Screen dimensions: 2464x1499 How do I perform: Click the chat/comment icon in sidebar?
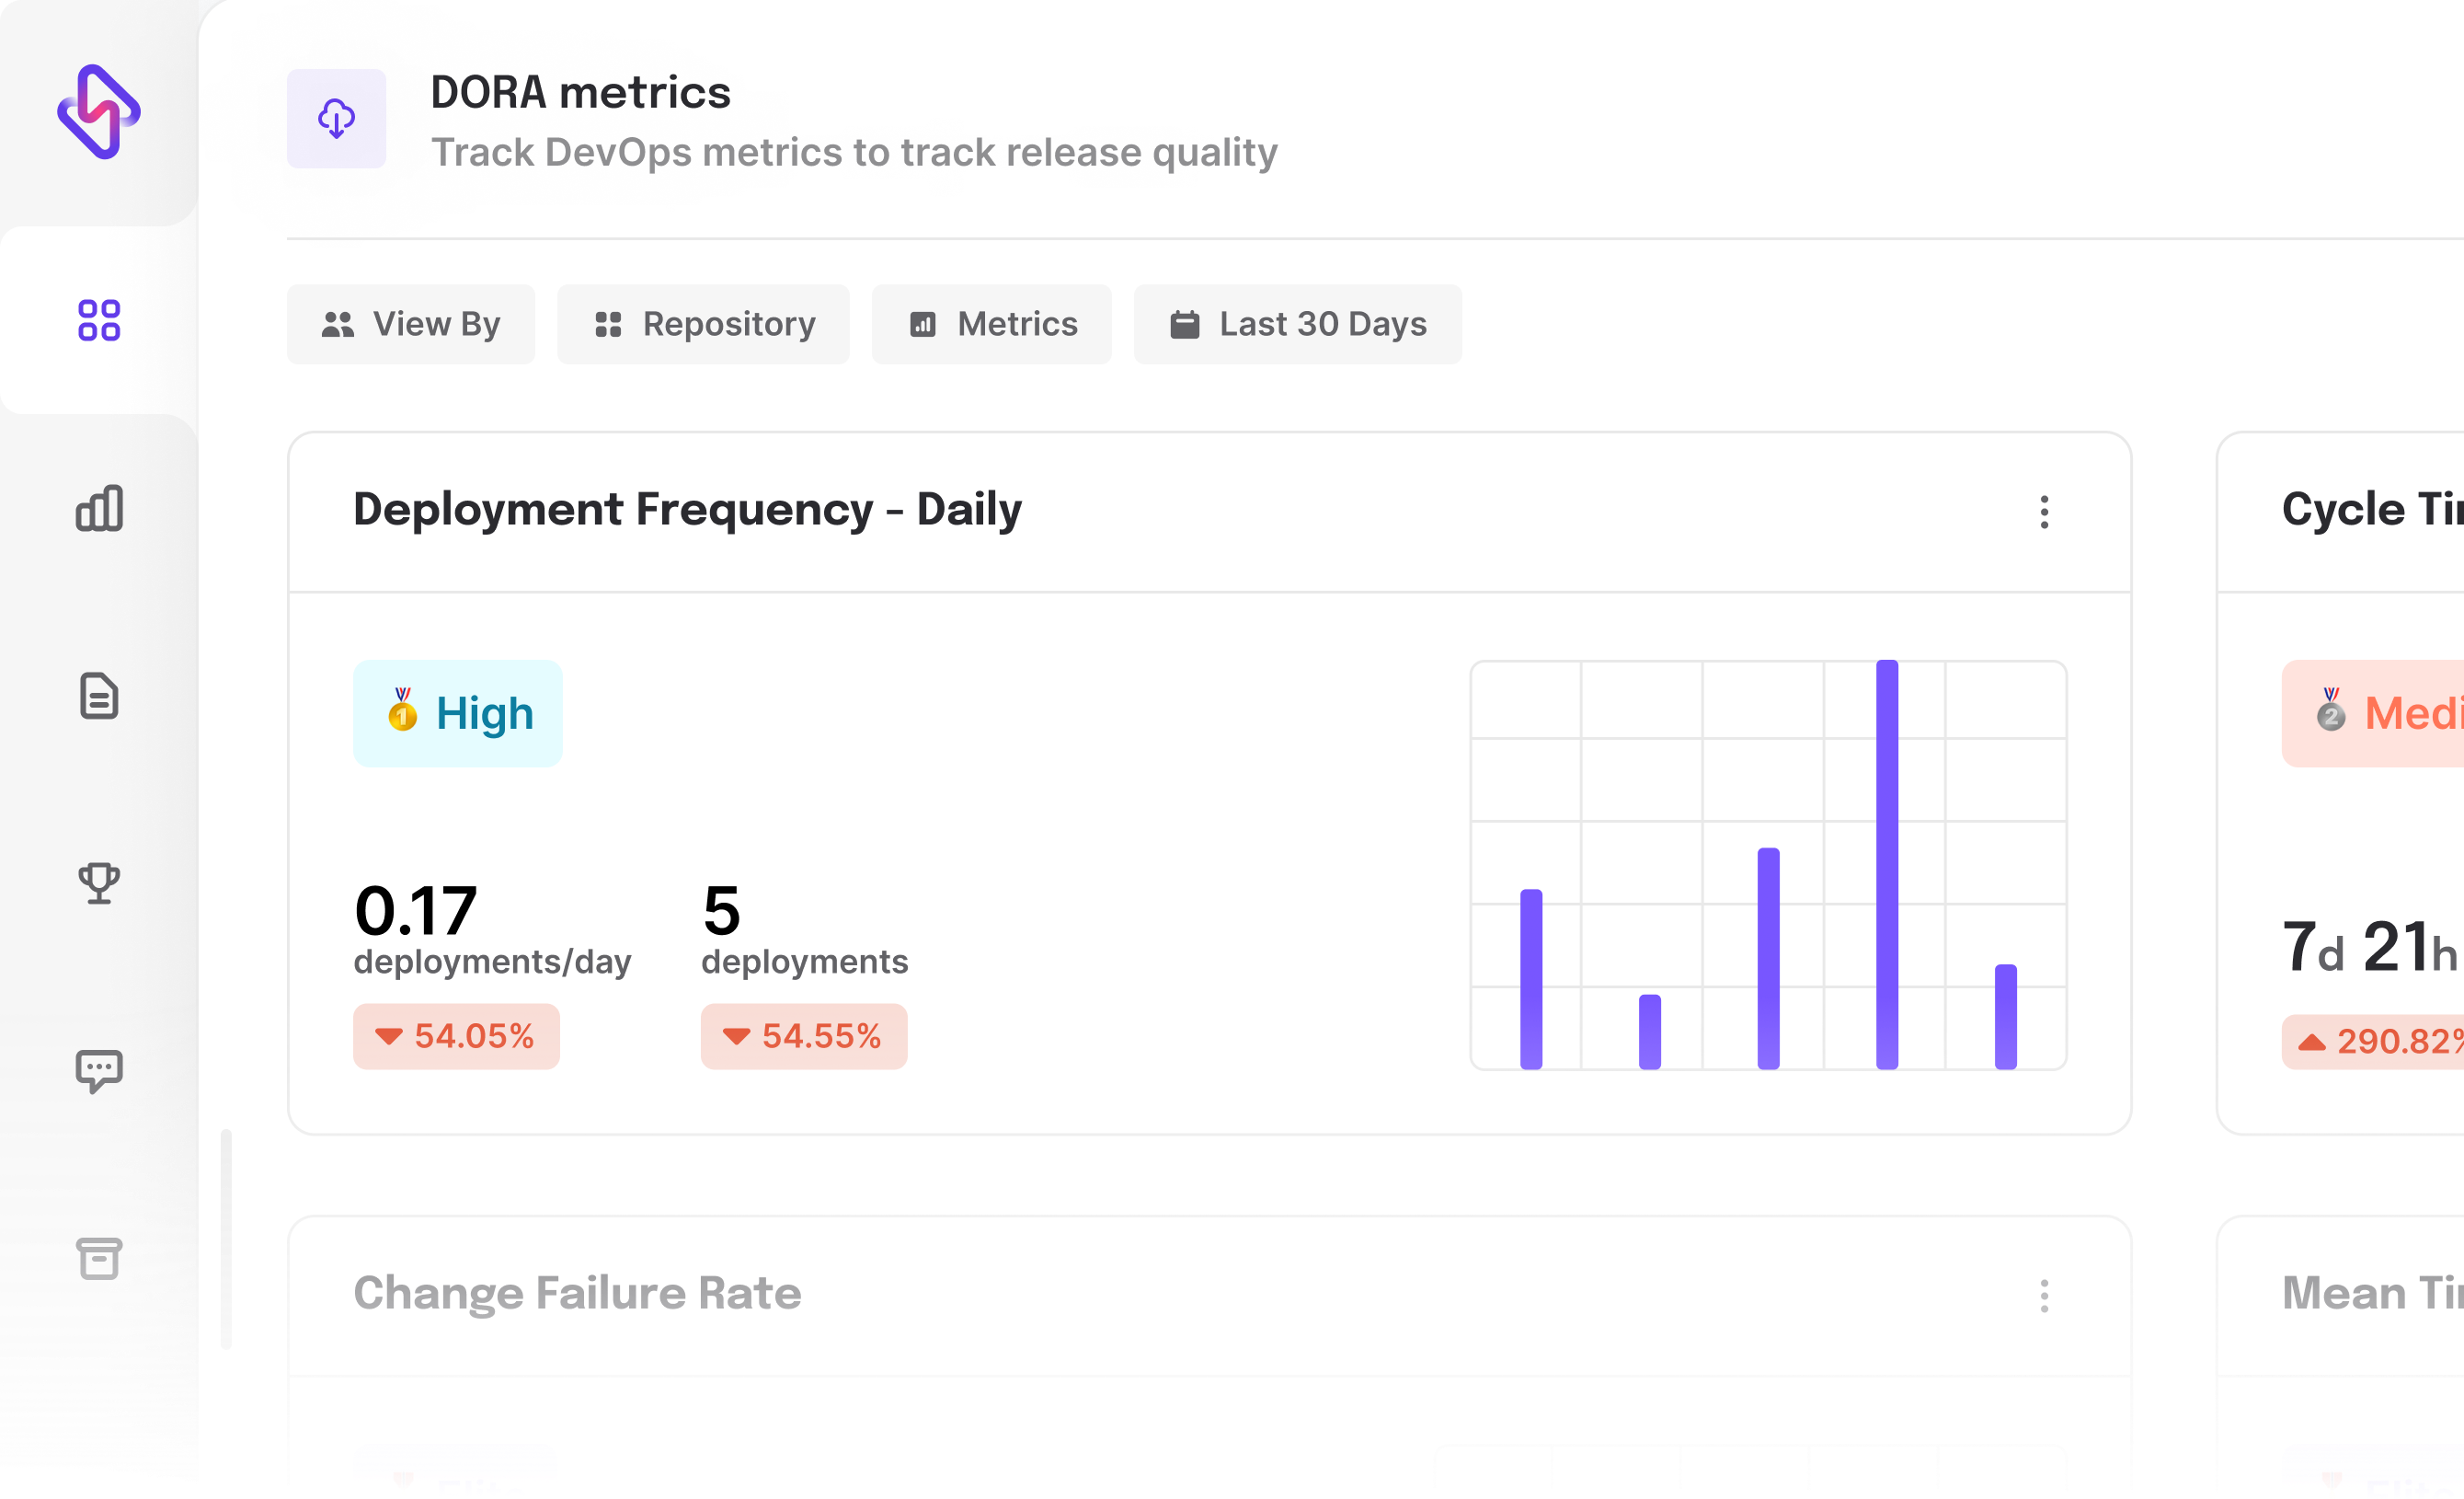98,1071
